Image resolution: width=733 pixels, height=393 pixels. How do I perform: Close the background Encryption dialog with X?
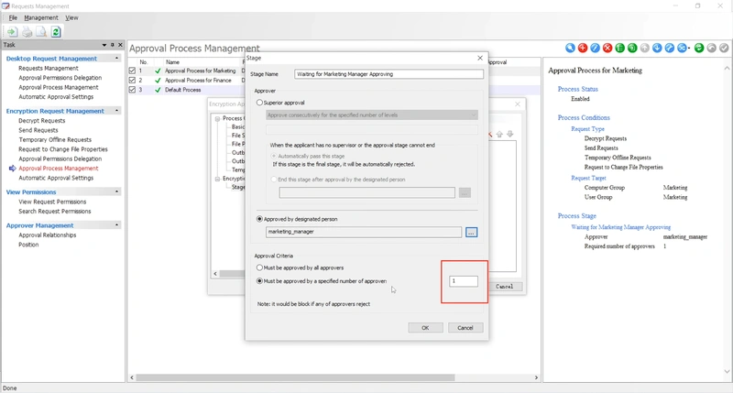coord(518,104)
